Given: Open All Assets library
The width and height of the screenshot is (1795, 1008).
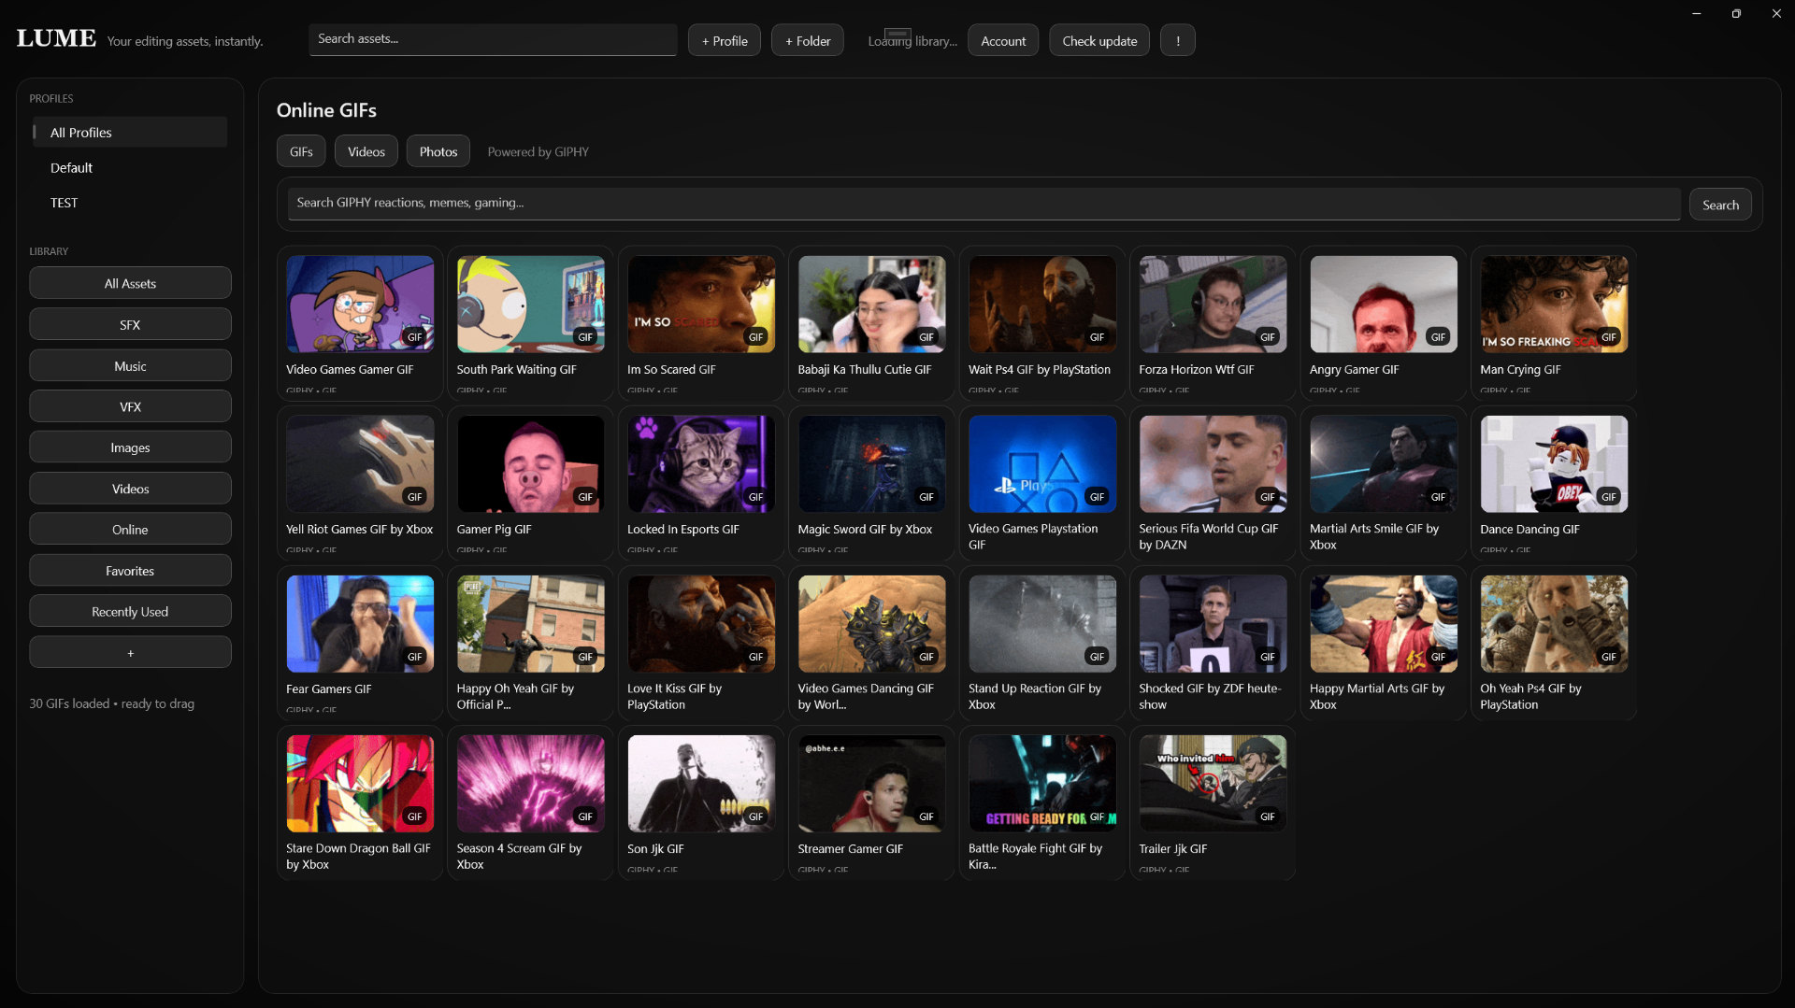Looking at the screenshot, I should click(x=130, y=283).
